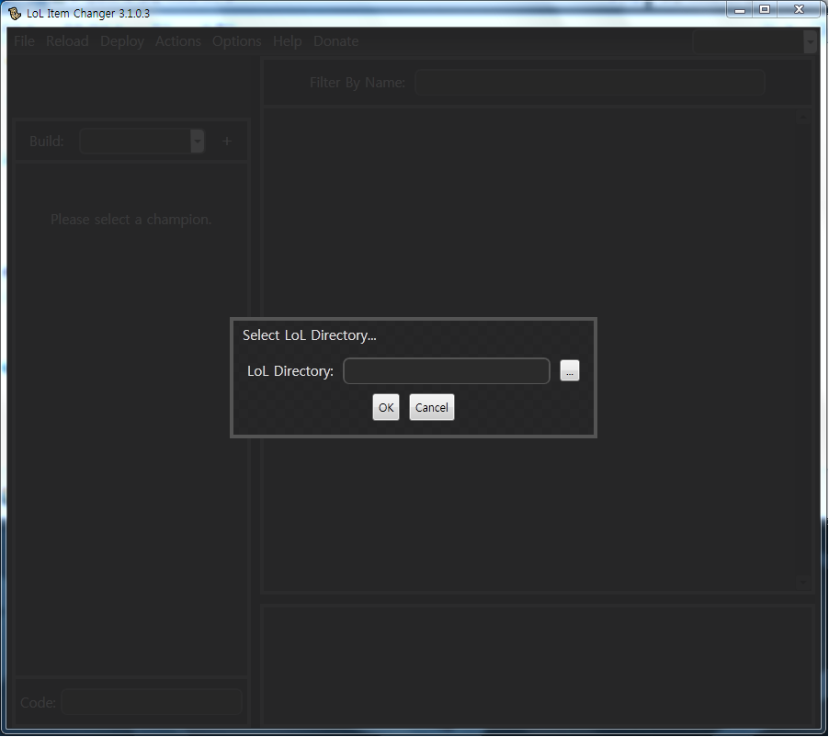Click the LoL Item Changer title icon
Viewport: 829px width, 737px height.
pos(15,13)
